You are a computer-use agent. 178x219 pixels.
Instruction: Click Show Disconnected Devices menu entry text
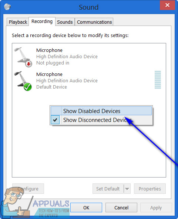click(x=97, y=120)
